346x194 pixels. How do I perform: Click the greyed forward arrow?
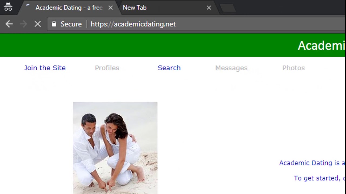coord(24,24)
